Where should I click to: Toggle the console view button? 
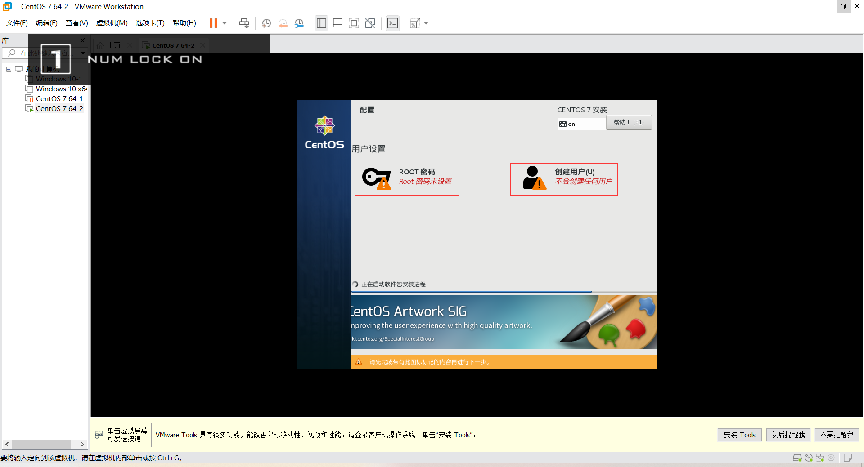[392, 23]
